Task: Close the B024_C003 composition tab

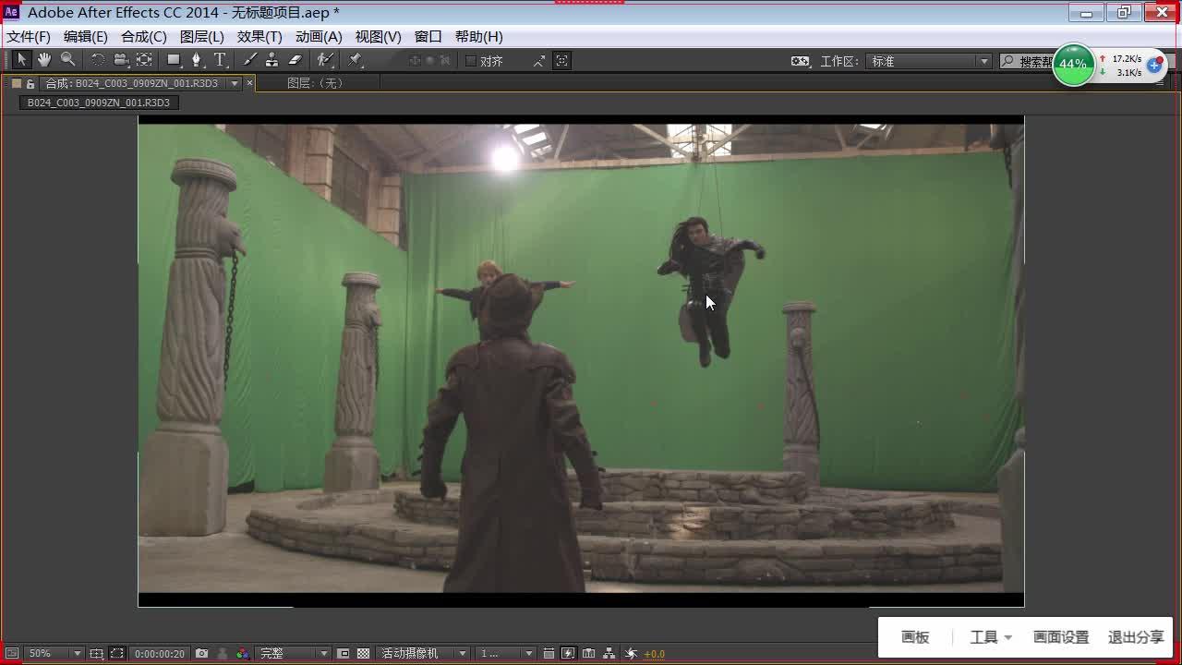Action: 249,83
